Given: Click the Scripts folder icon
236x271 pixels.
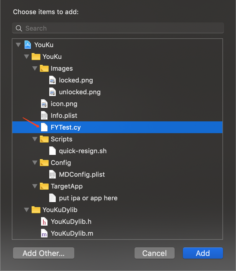Looking at the screenshot, I should [x=44, y=139].
